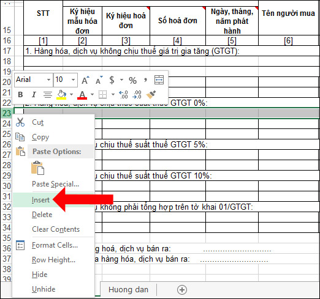The height and width of the screenshot is (299, 320).
Task: Apply Percent Style format
Action: (x=132, y=80)
